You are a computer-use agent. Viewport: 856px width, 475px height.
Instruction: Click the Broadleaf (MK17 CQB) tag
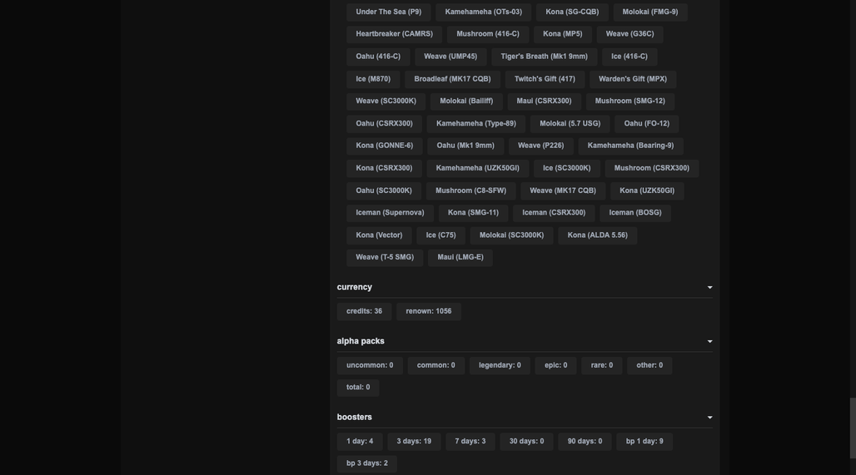(453, 79)
